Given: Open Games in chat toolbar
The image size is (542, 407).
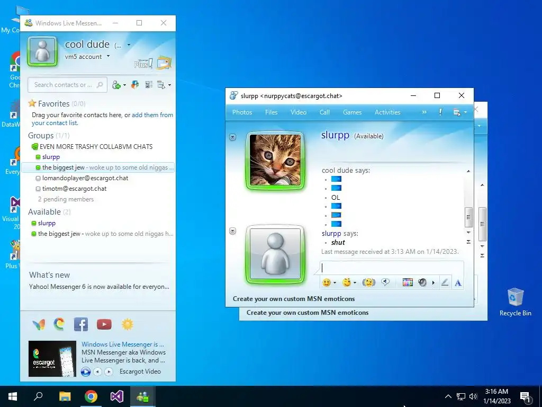Looking at the screenshot, I should (x=352, y=112).
